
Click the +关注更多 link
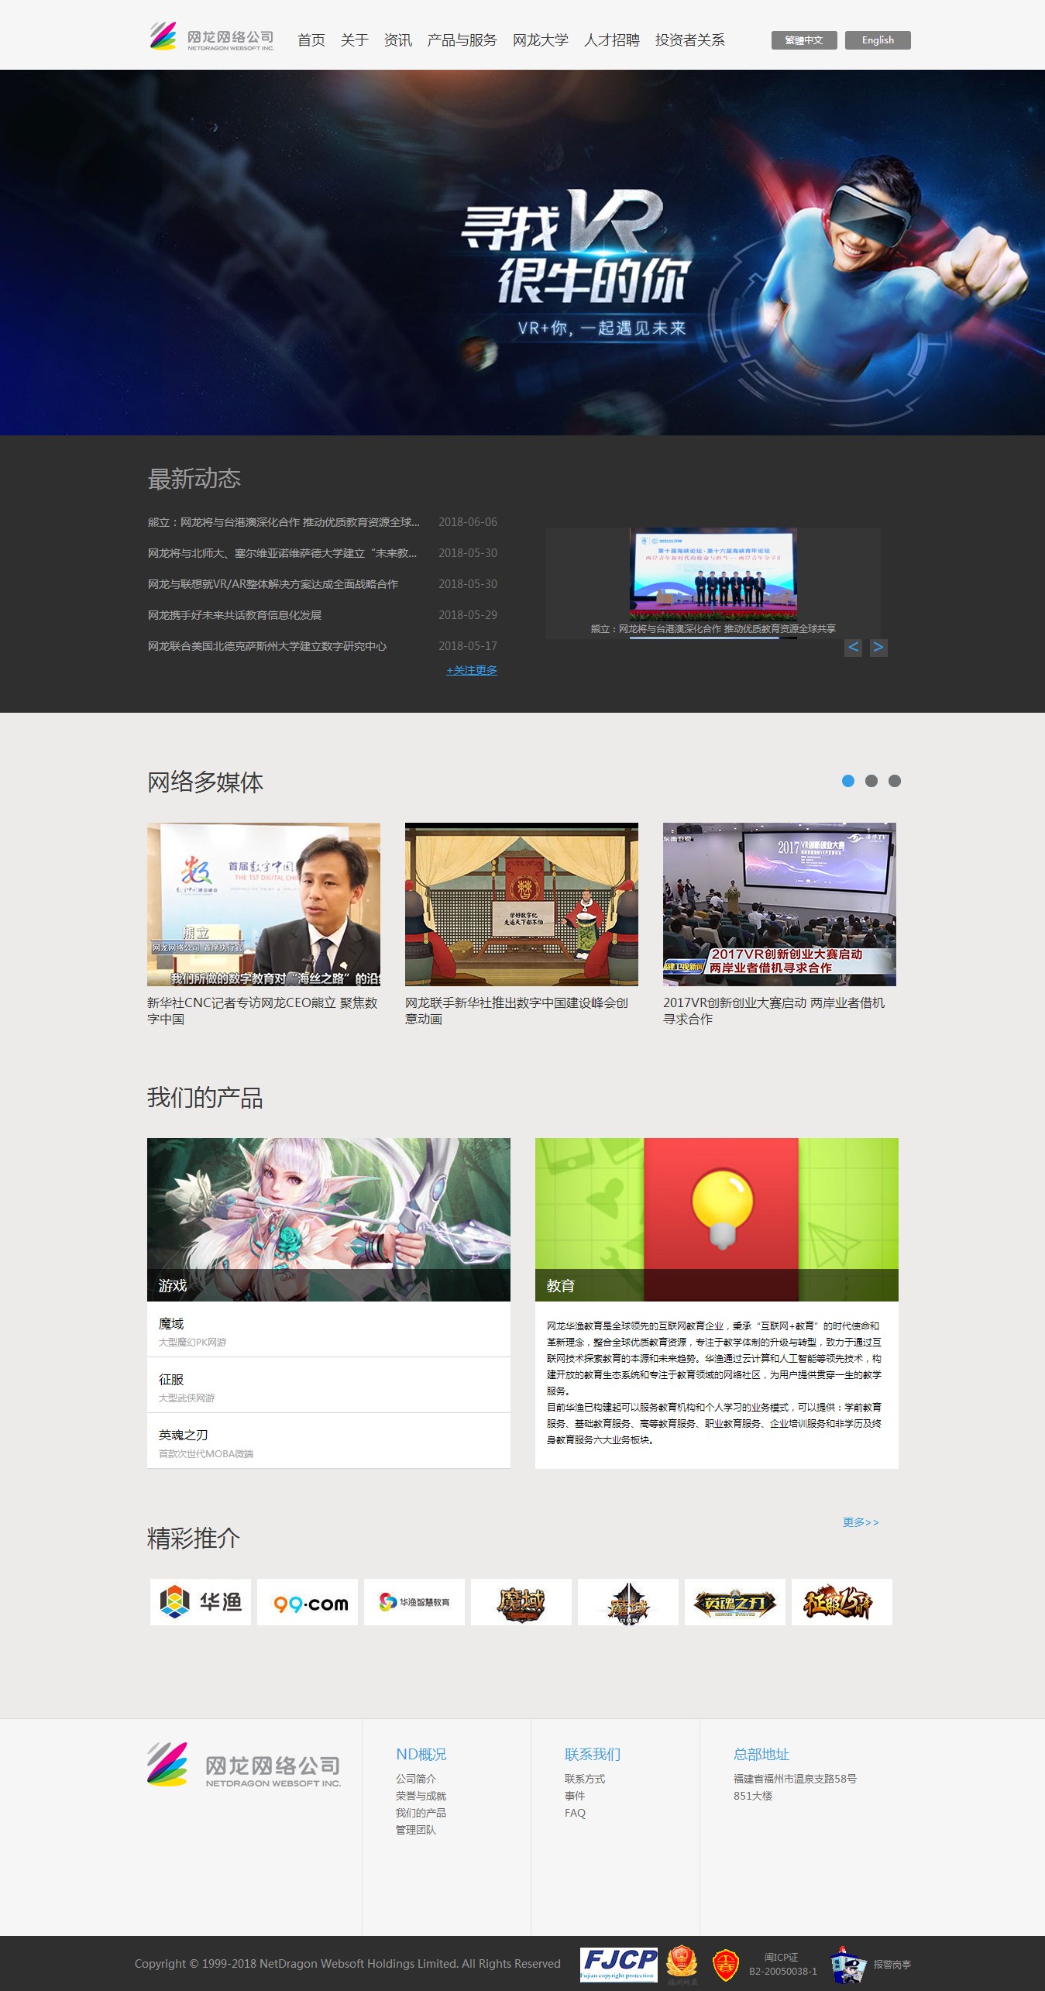coord(472,670)
